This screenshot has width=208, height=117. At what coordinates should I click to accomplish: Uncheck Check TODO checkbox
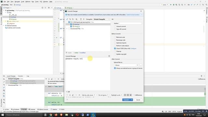(x=115, y=48)
